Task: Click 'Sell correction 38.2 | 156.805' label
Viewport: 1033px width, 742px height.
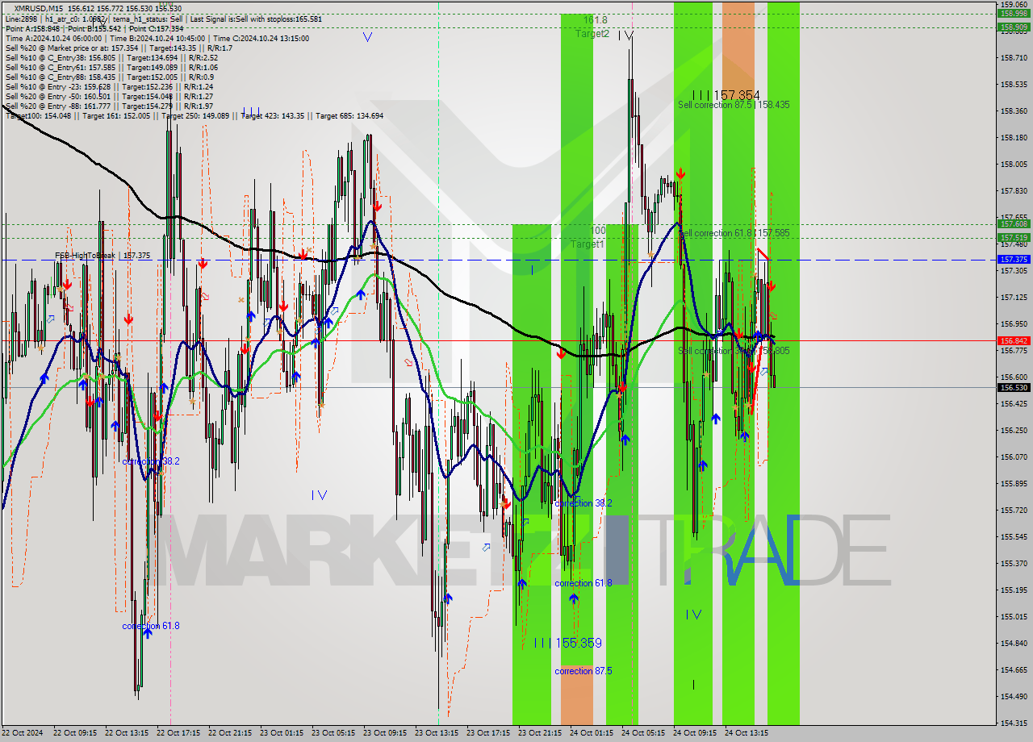Action: [x=734, y=351]
